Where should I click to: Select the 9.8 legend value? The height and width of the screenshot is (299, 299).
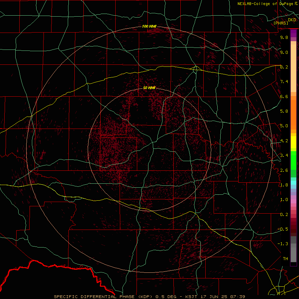tap(284, 38)
